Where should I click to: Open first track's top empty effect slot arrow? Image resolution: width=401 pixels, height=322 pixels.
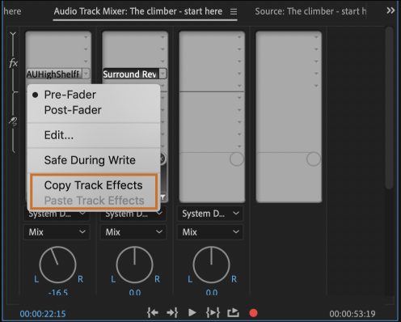point(86,37)
